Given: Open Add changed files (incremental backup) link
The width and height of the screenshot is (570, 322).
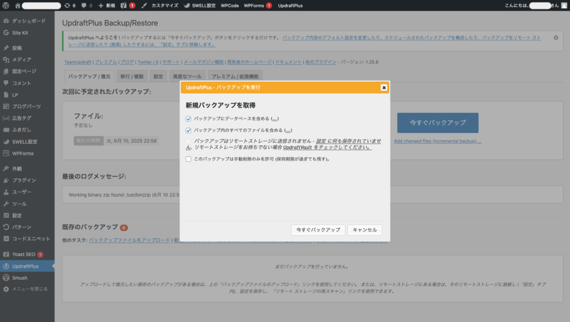Looking at the screenshot, I should [x=438, y=141].
